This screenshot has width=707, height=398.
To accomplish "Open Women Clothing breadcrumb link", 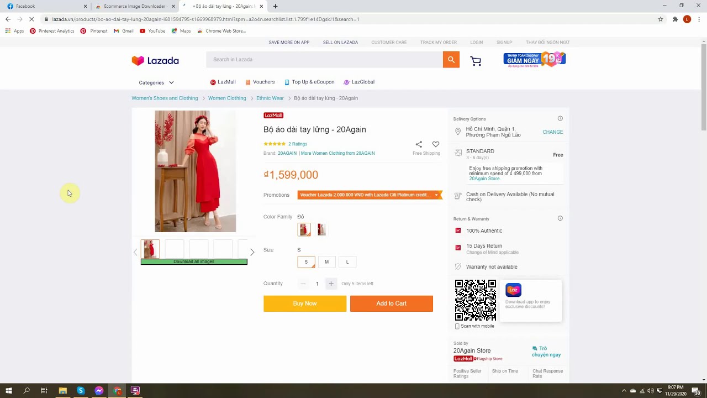I will (227, 98).
